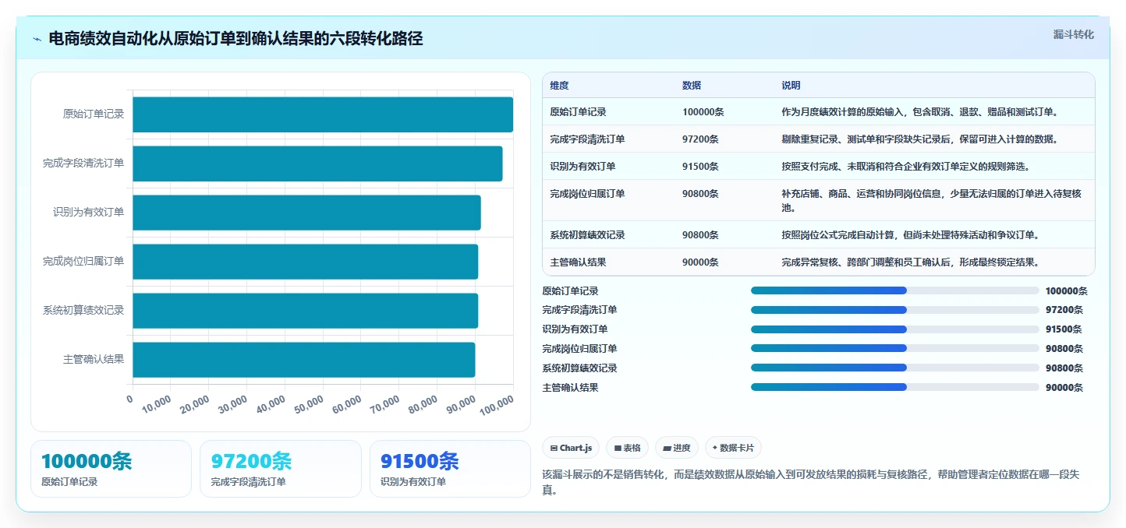The width and height of the screenshot is (1126, 528).
Task: Click the 97200条 cell in the table
Action: pos(700,139)
